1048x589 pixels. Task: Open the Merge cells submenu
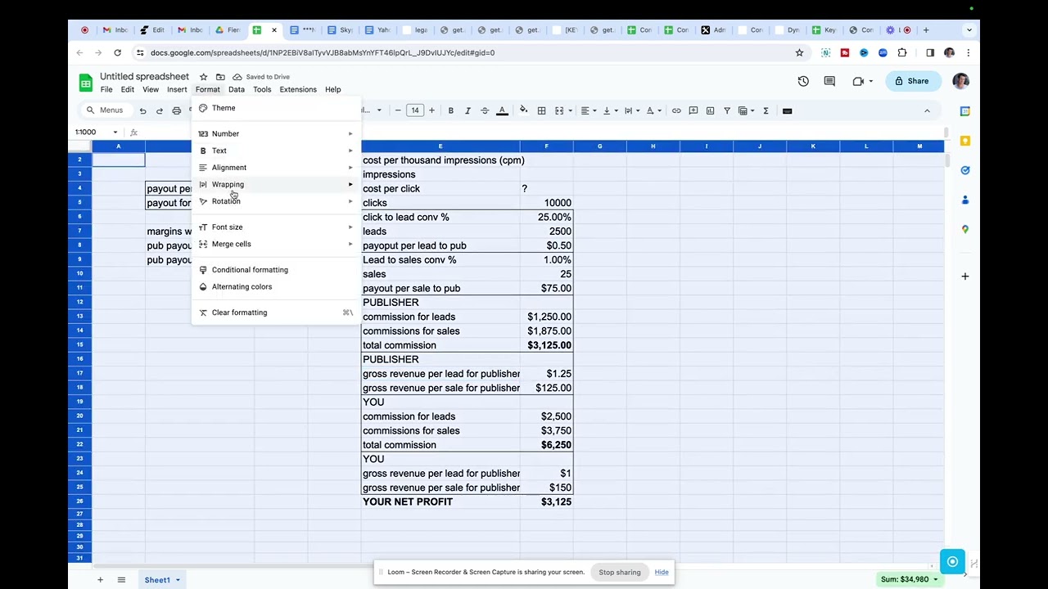(x=277, y=244)
